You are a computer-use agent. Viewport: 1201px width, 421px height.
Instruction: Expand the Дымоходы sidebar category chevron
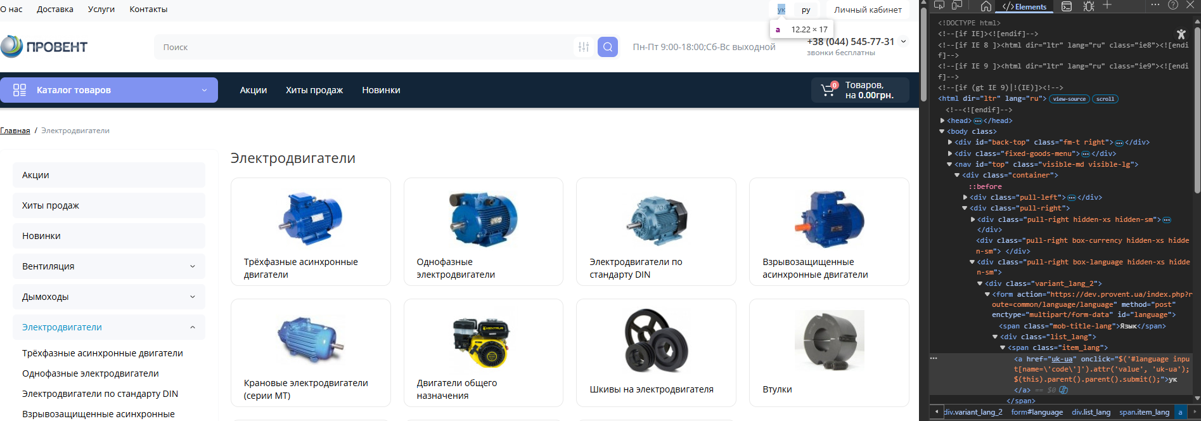click(x=193, y=297)
